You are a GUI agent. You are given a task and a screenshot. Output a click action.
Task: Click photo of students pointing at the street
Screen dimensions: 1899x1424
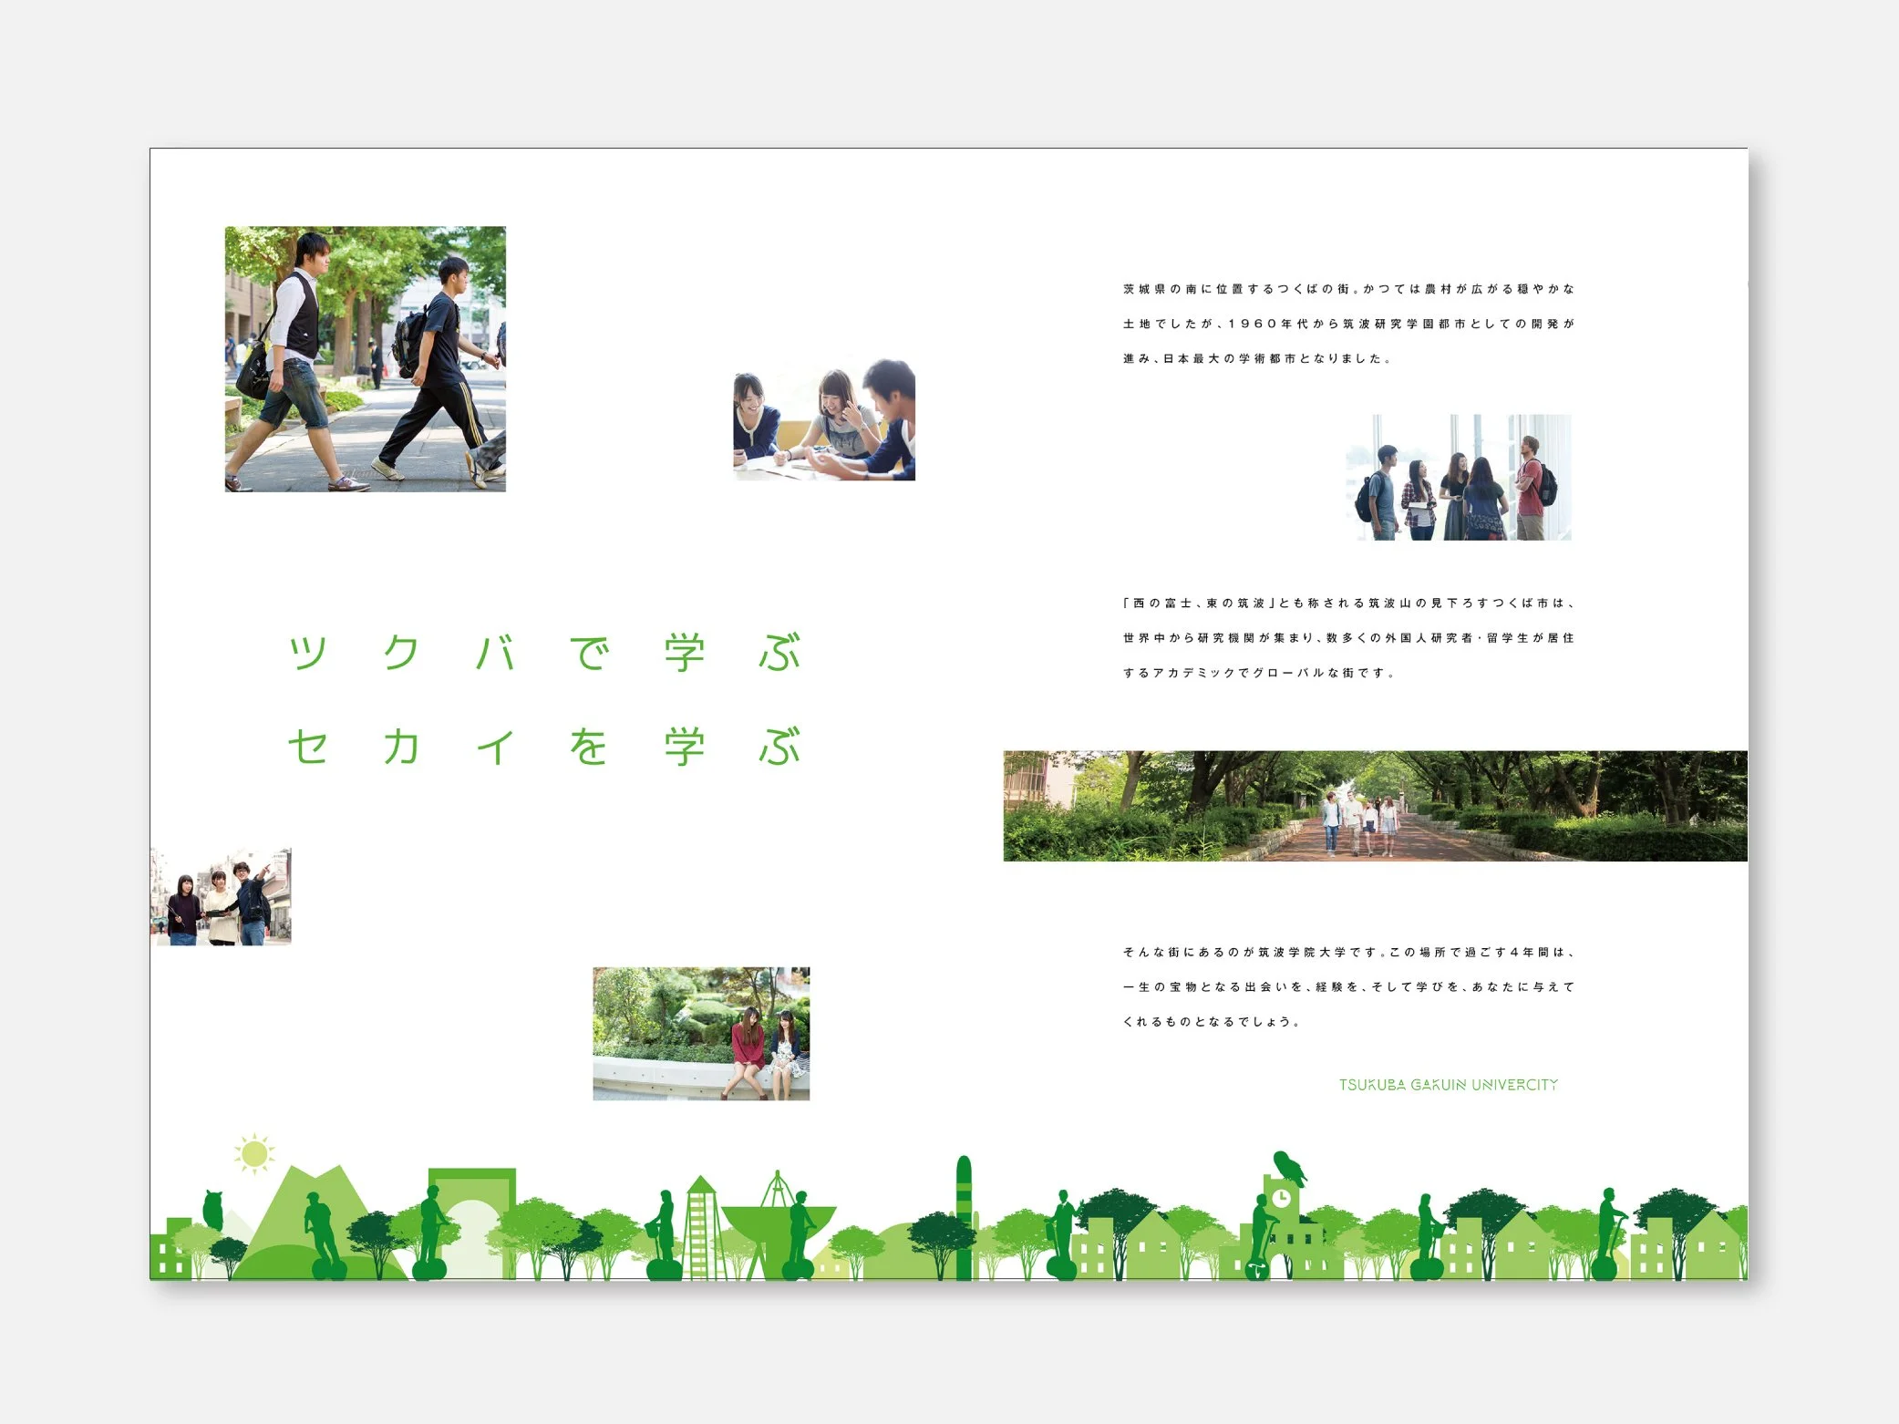point(222,896)
